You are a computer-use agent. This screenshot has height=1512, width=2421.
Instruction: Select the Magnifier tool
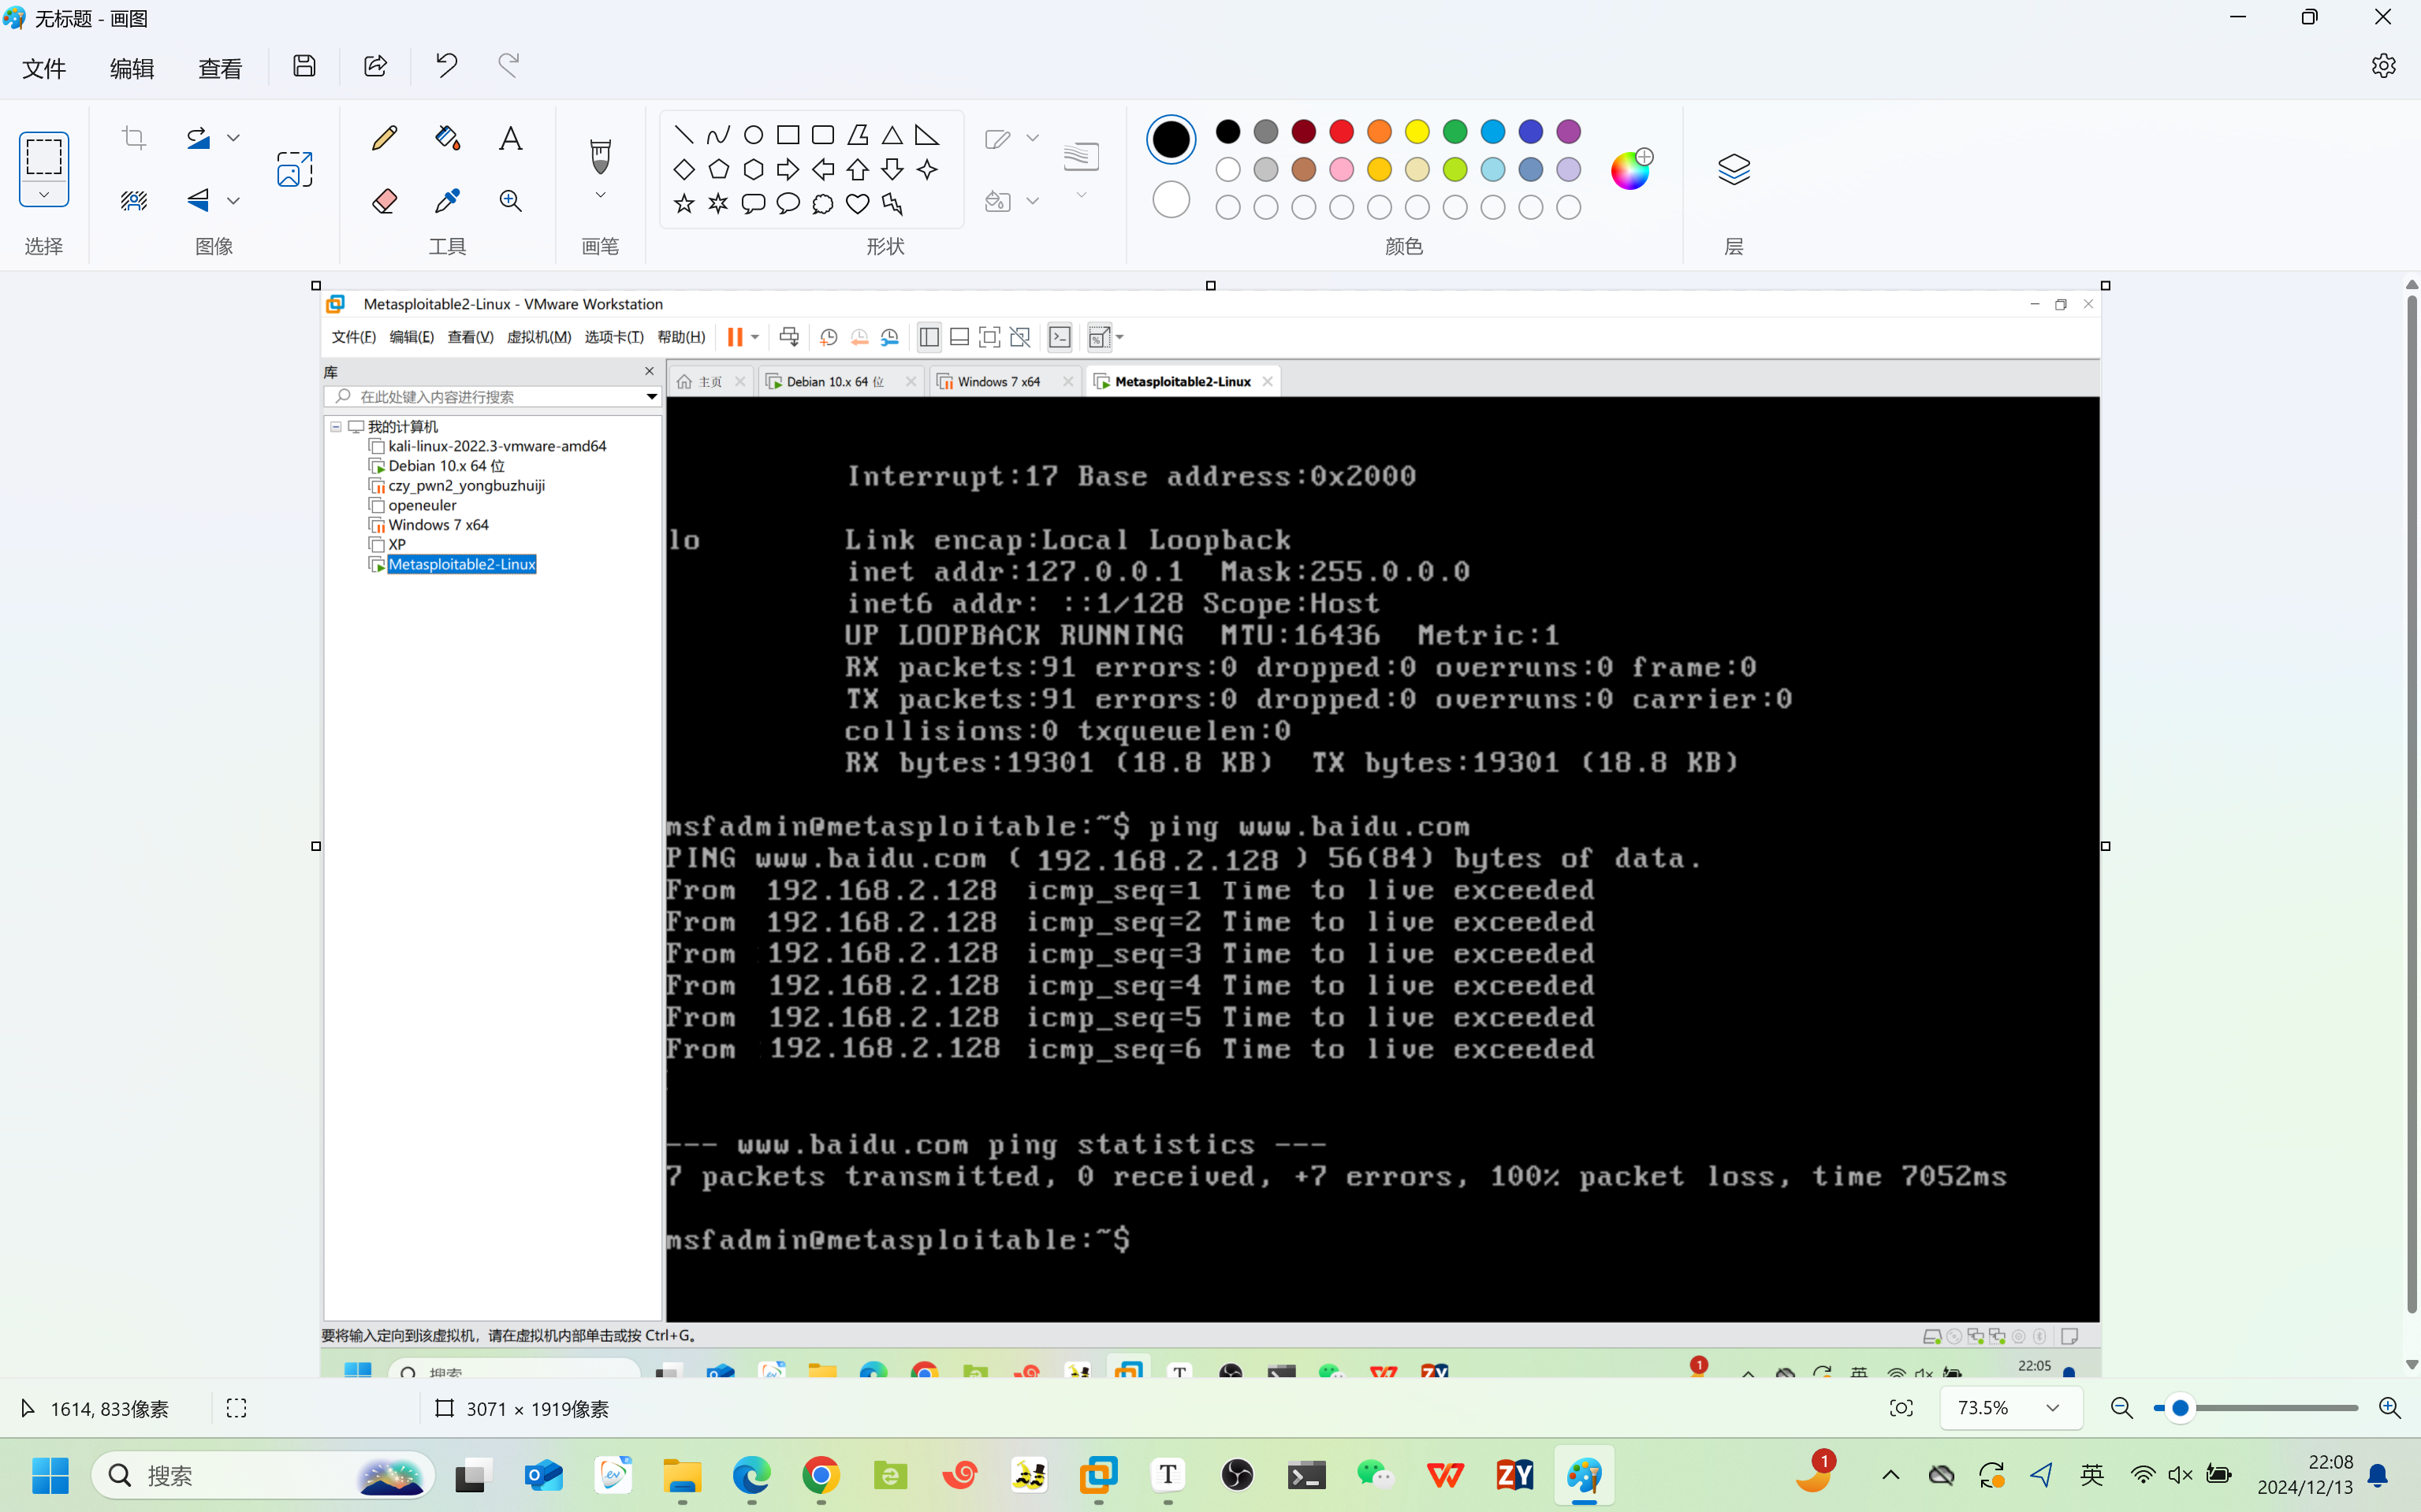coord(510,201)
